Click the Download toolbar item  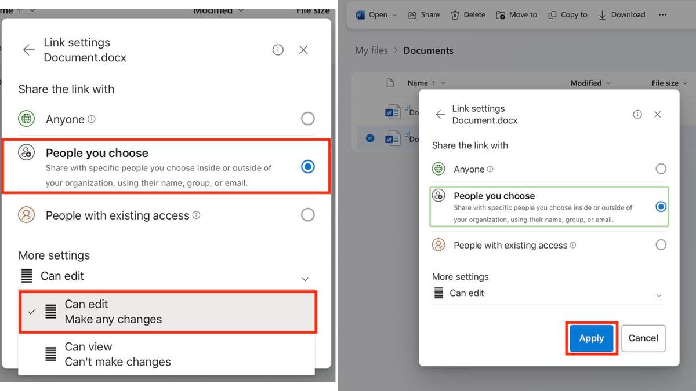point(621,15)
